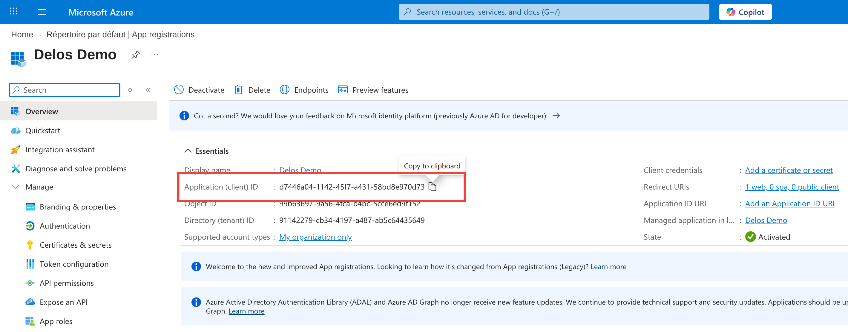Click the expand/collapse all sort icon beside sidebar search
The width and height of the screenshot is (848, 332).
tap(130, 90)
